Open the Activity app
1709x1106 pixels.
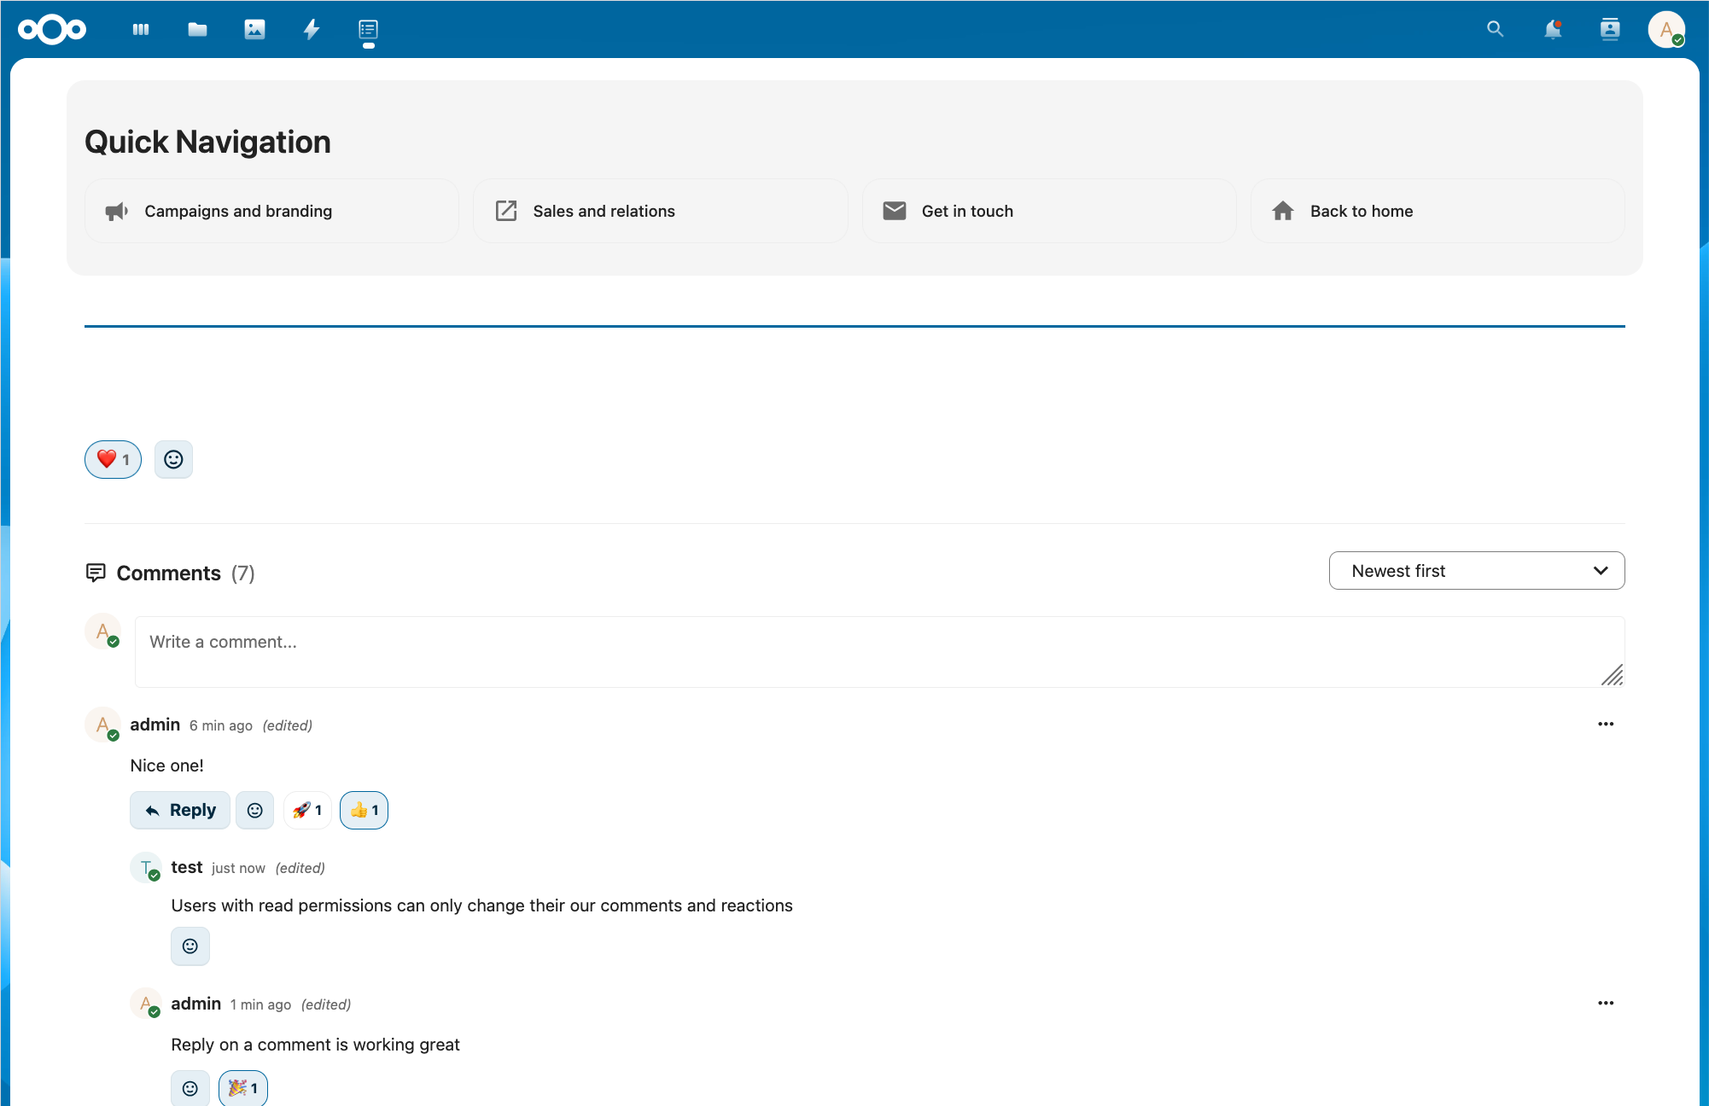[x=312, y=29]
